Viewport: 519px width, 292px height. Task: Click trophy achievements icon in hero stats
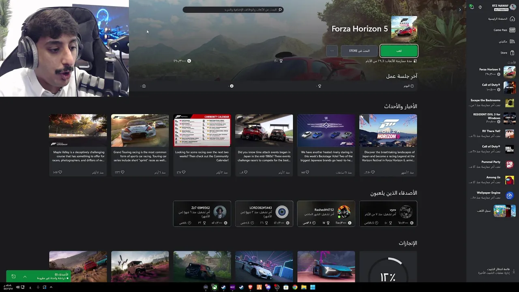[x=281, y=61]
